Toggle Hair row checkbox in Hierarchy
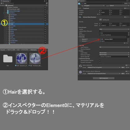The height and width of the screenshot is (130, 130). pos(45,24)
